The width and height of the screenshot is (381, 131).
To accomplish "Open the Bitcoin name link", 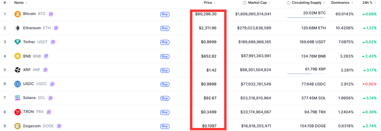I will [x=29, y=14].
